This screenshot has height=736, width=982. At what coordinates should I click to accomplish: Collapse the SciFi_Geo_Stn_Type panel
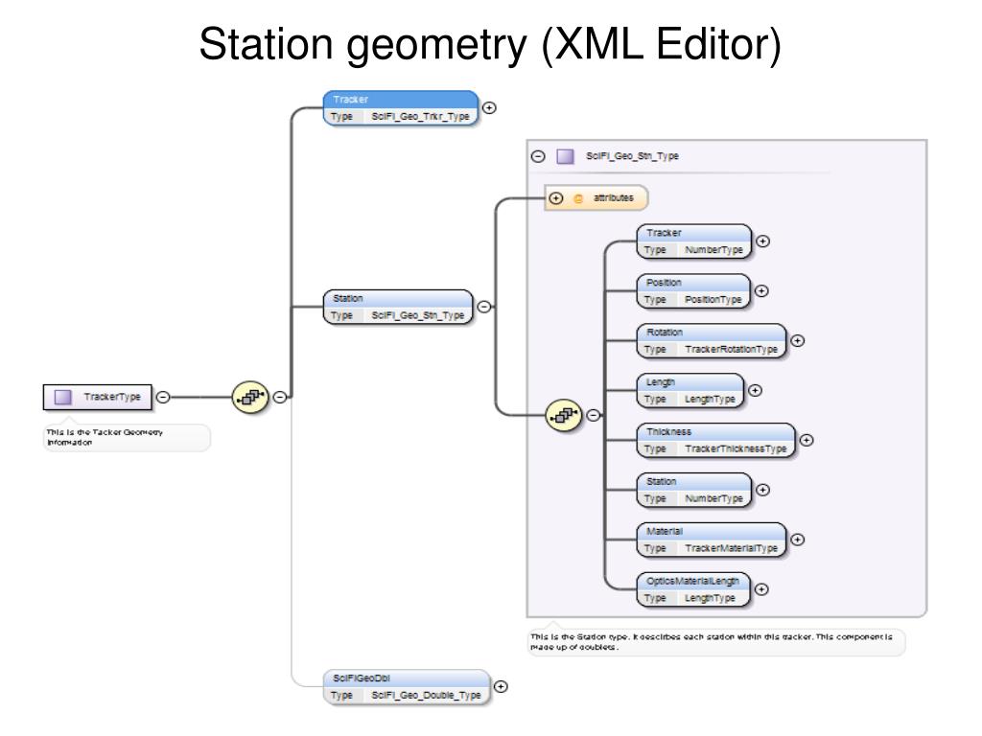[538, 156]
